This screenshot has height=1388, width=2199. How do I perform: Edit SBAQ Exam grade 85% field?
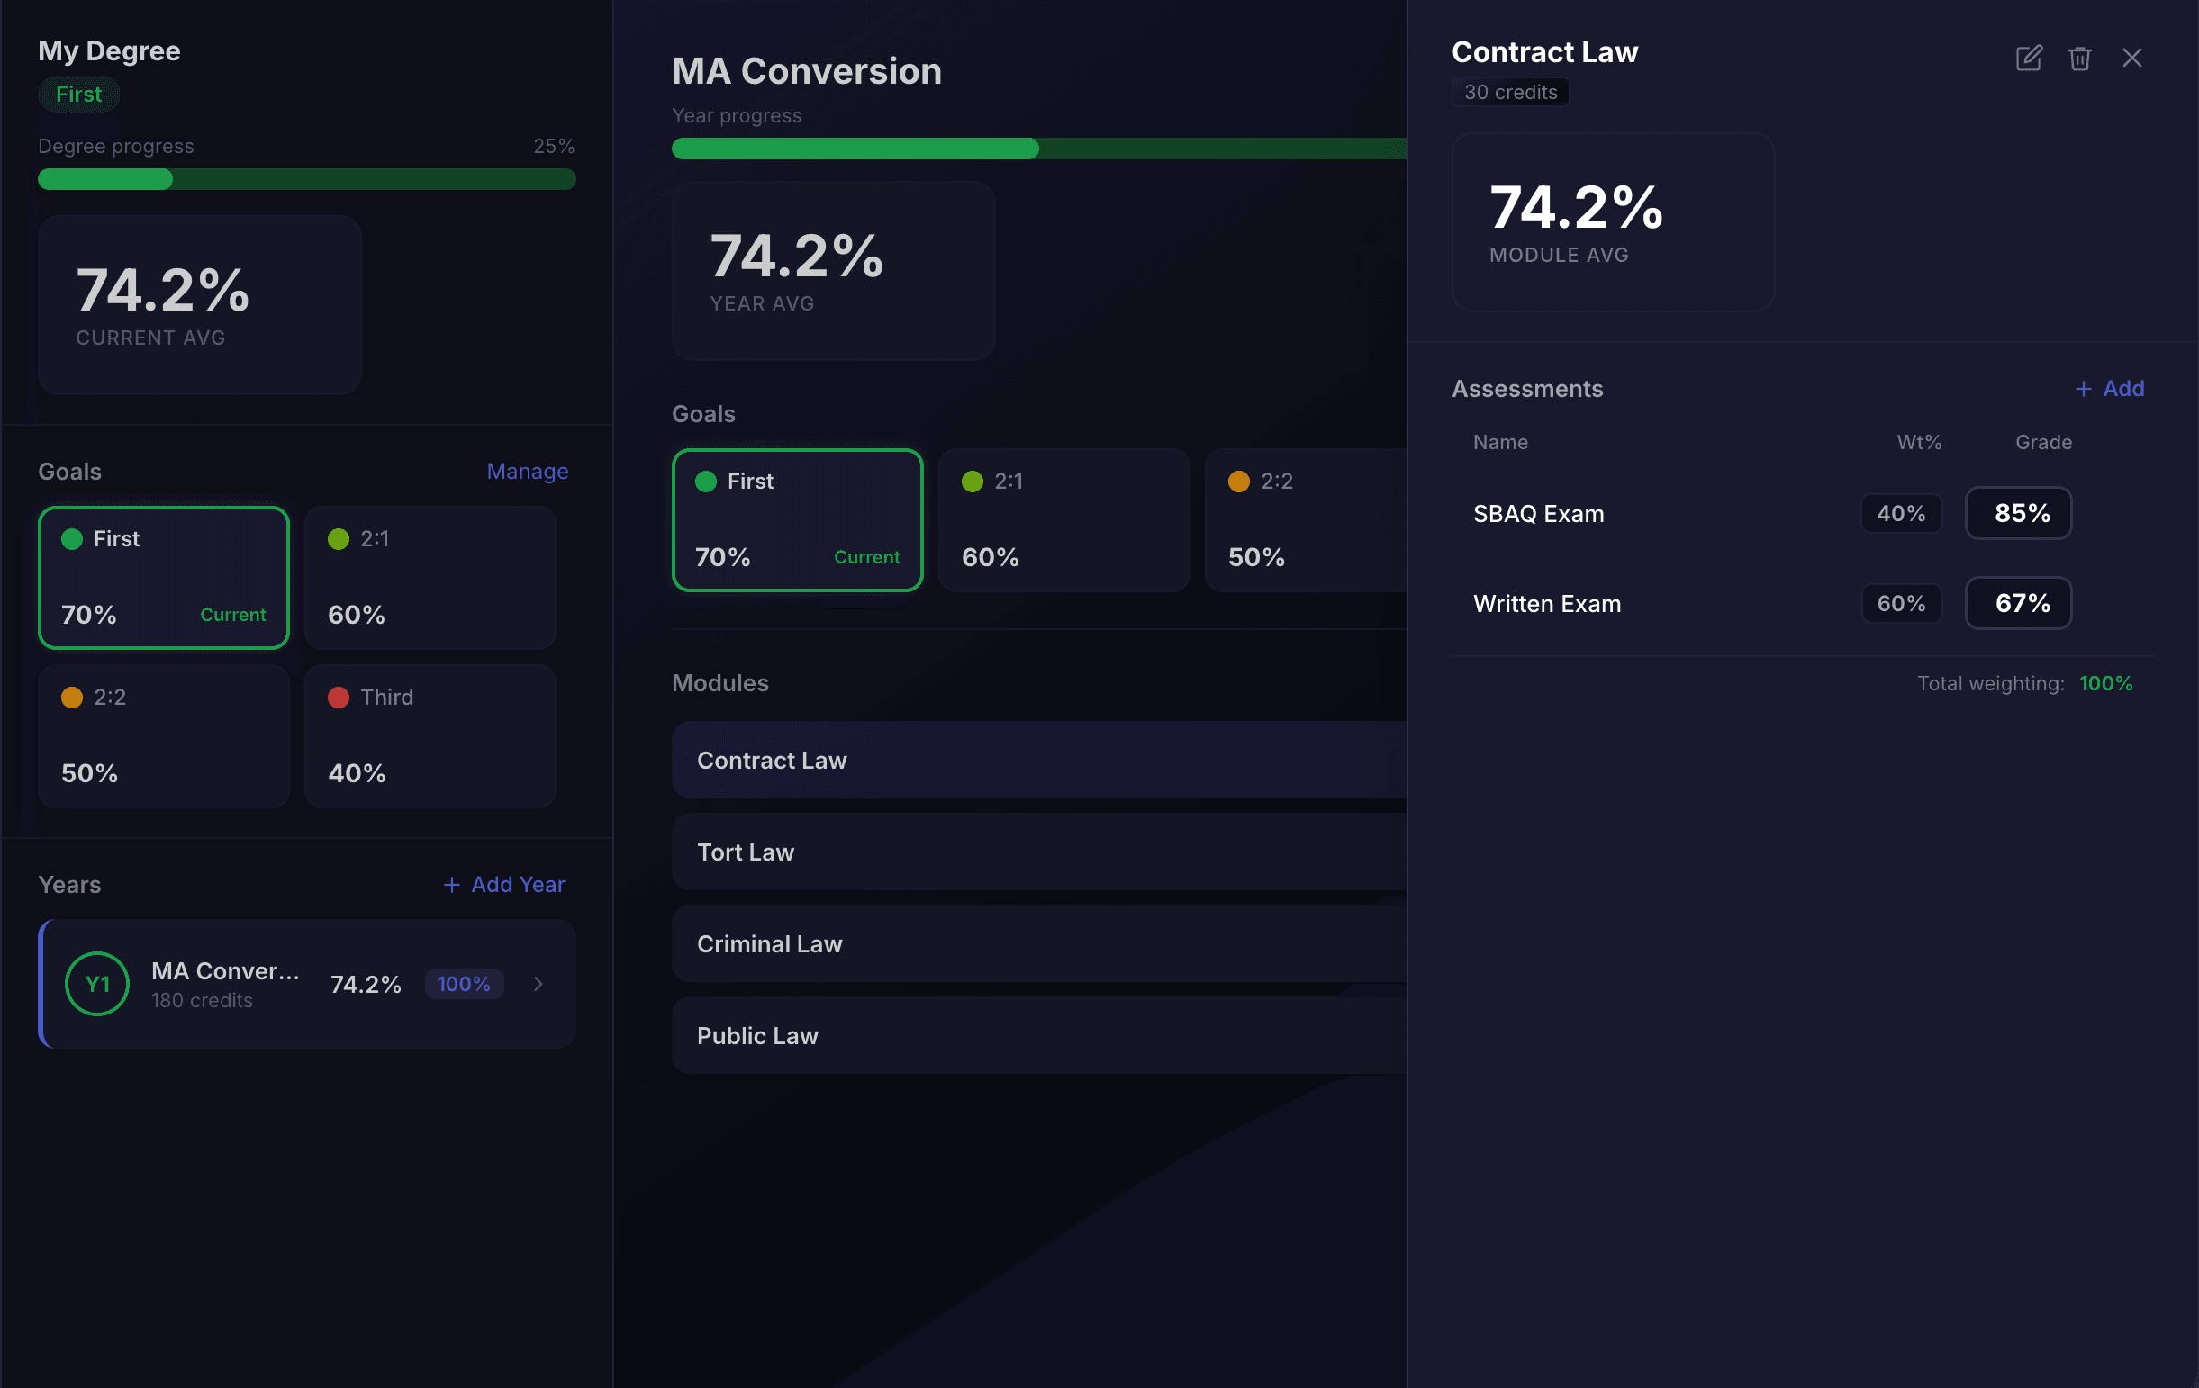coord(2018,513)
